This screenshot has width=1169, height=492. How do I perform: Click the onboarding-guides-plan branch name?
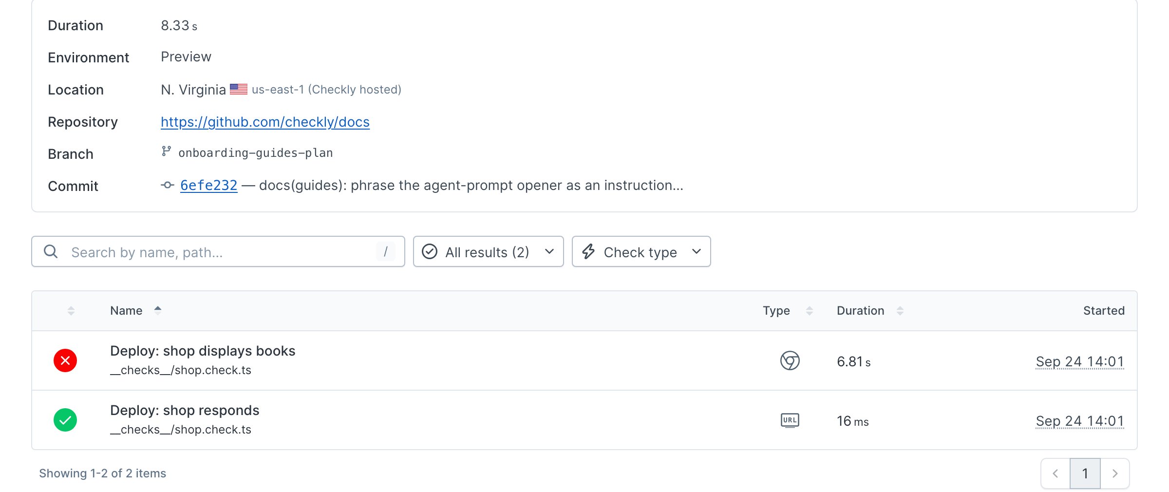tap(256, 153)
